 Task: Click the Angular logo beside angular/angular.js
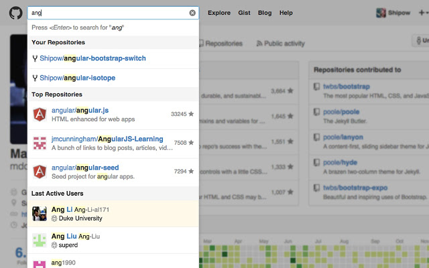click(x=40, y=114)
